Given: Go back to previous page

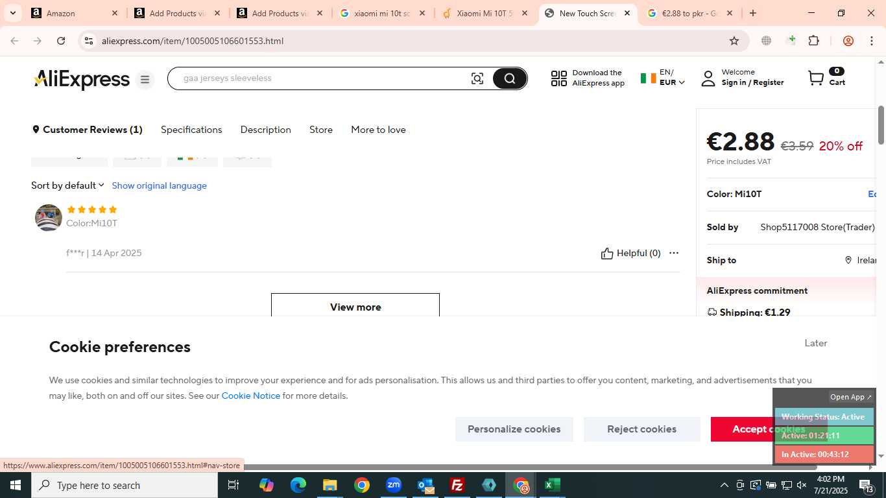Looking at the screenshot, I should tap(14, 41).
